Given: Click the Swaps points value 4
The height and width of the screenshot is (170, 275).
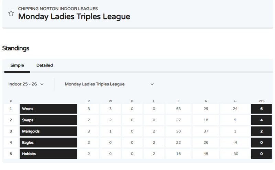Looking at the screenshot, I should point(261,120).
